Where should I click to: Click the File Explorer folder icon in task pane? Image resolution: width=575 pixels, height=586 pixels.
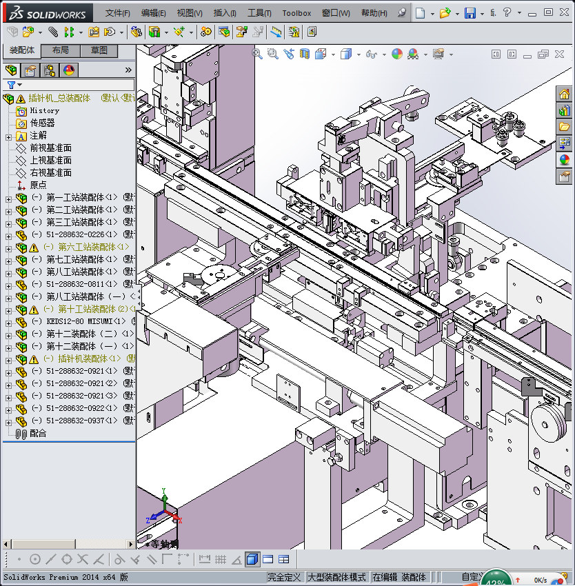(x=565, y=127)
